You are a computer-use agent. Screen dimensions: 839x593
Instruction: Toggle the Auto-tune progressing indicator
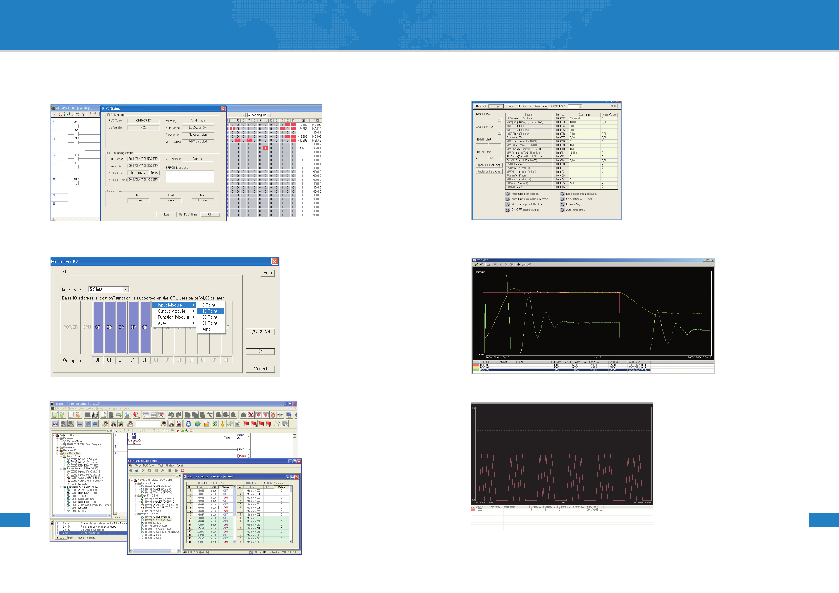(x=507, y=194)
